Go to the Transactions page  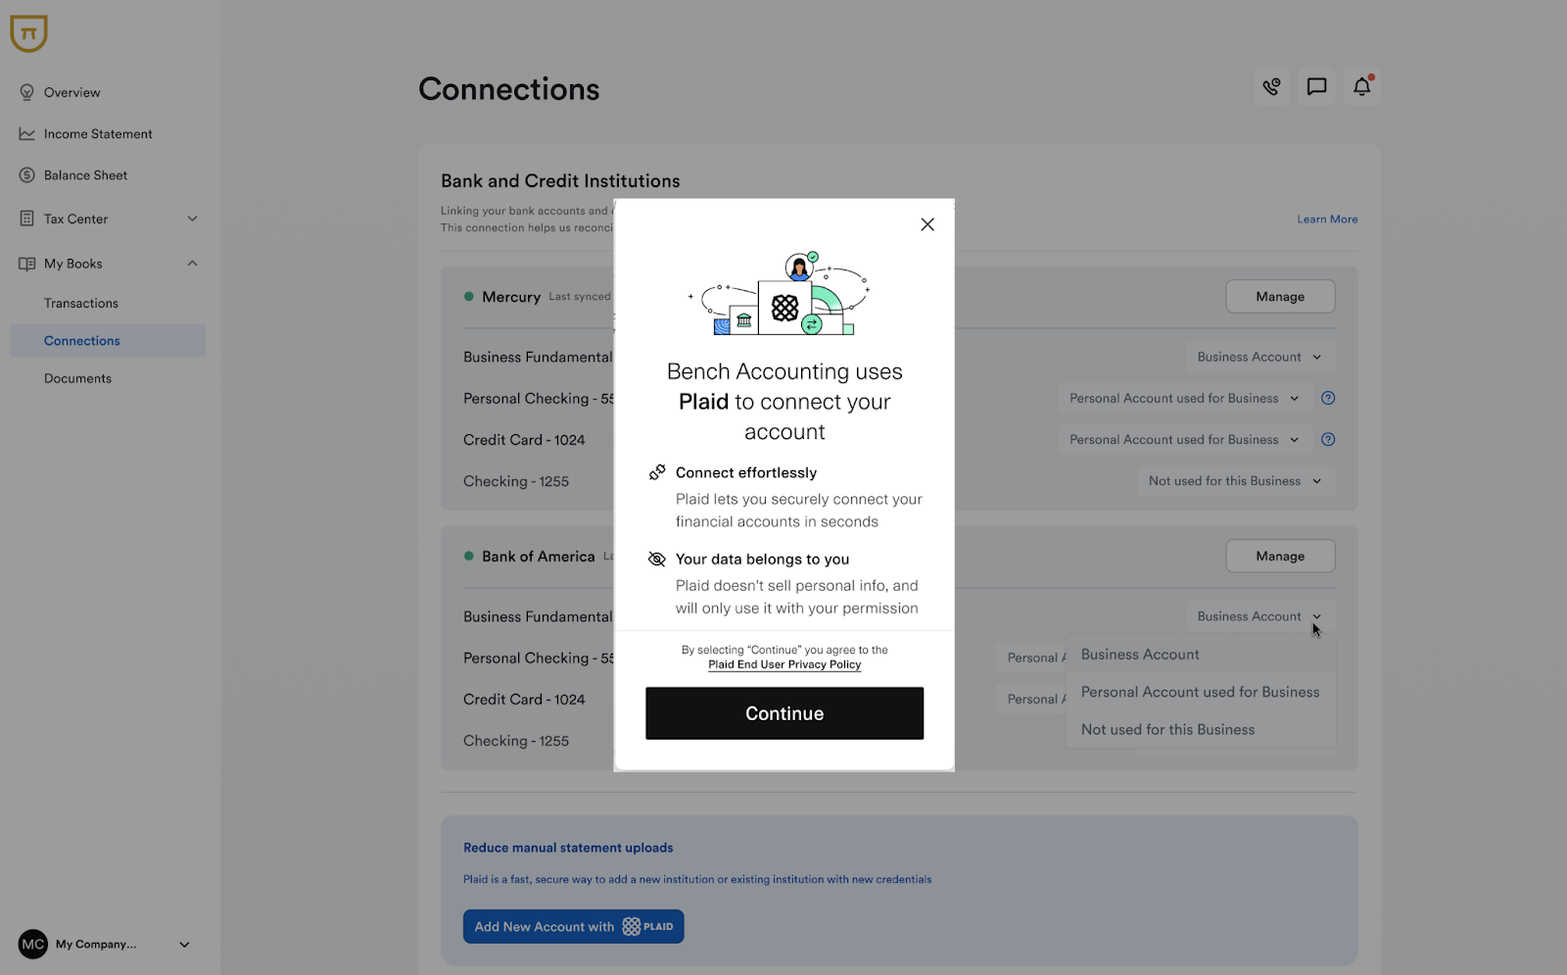tap(81, 303)
